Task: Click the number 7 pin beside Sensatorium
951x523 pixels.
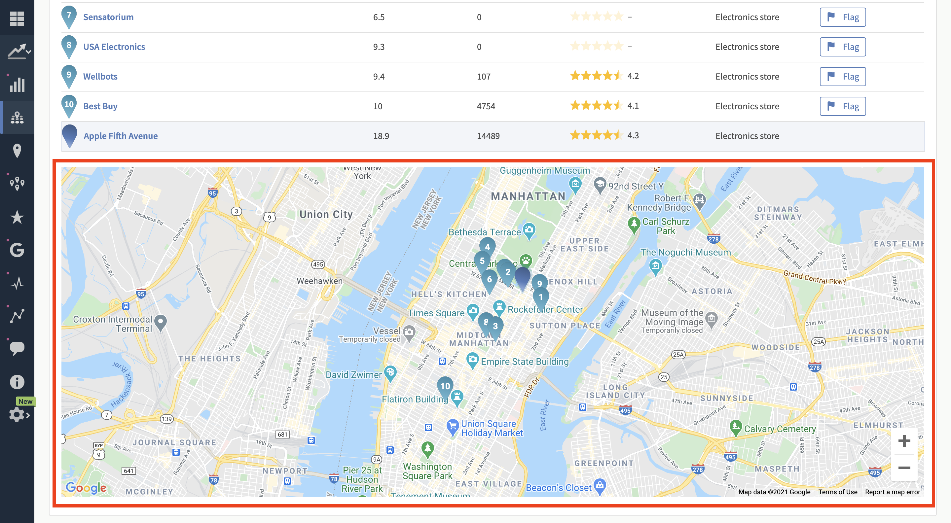Action: click(69, 17)
